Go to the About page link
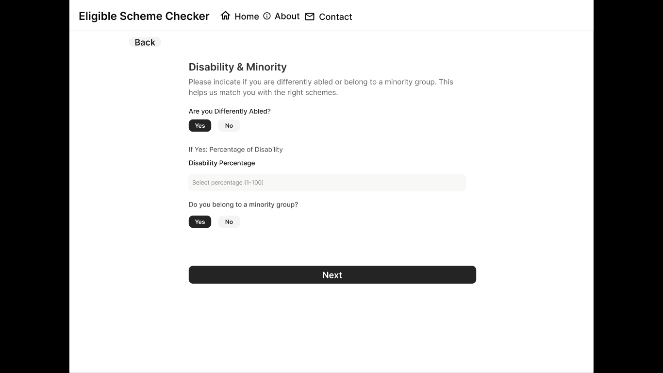This screenshot has height=373, width=663. click(287, 16)
